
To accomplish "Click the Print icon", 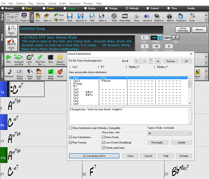I will click(x=137, y=16).
